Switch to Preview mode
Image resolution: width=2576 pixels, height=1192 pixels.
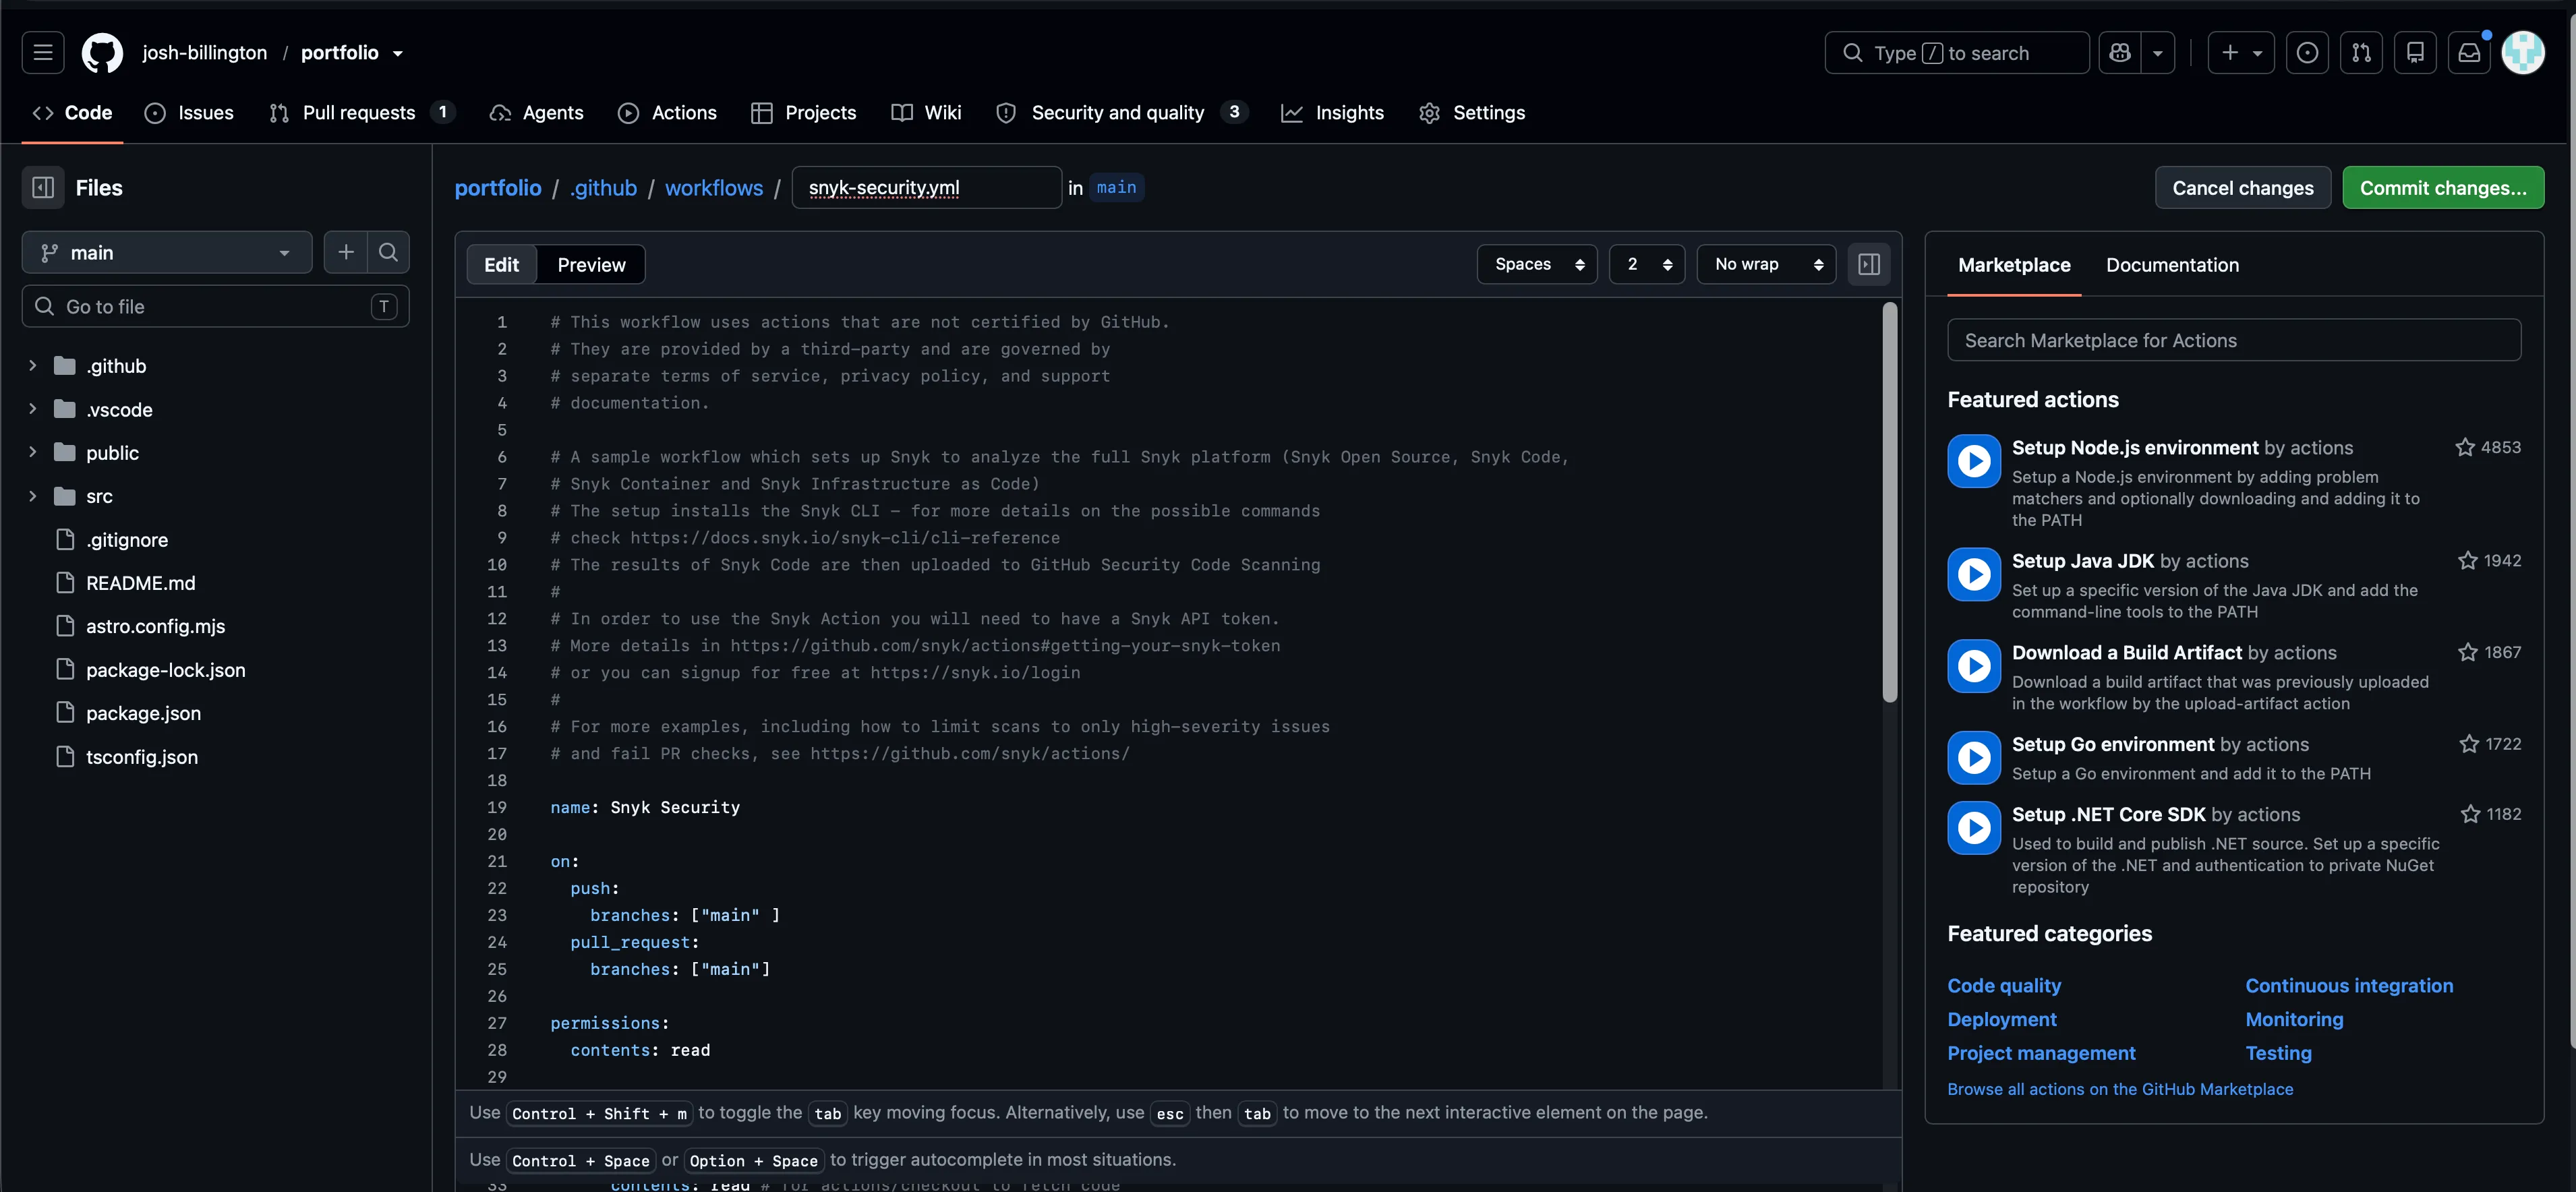591,265
